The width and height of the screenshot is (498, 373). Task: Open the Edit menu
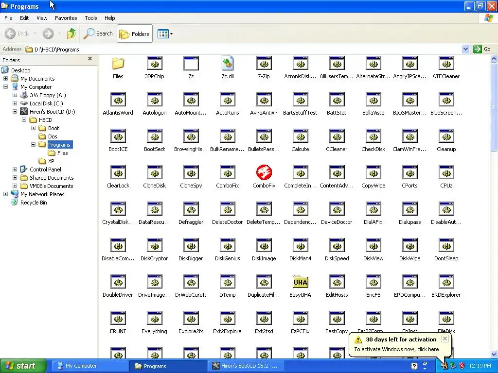[24, 18]
